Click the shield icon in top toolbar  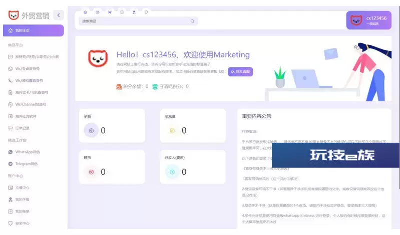(x=146, y=12)
